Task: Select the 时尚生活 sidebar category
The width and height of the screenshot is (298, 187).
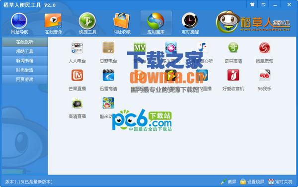Action: tap(25, 70)
